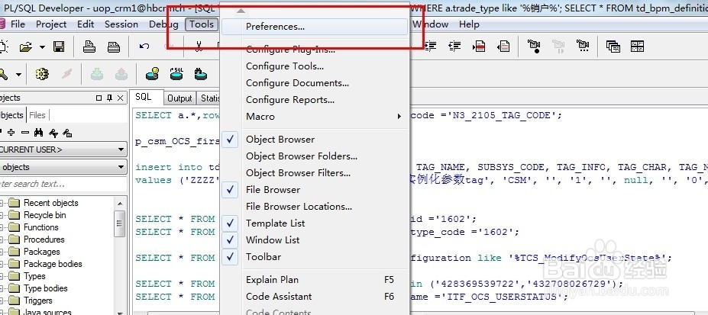Open the macro library camera icon
Screen dimensions: 708x315
coord(583,46)
